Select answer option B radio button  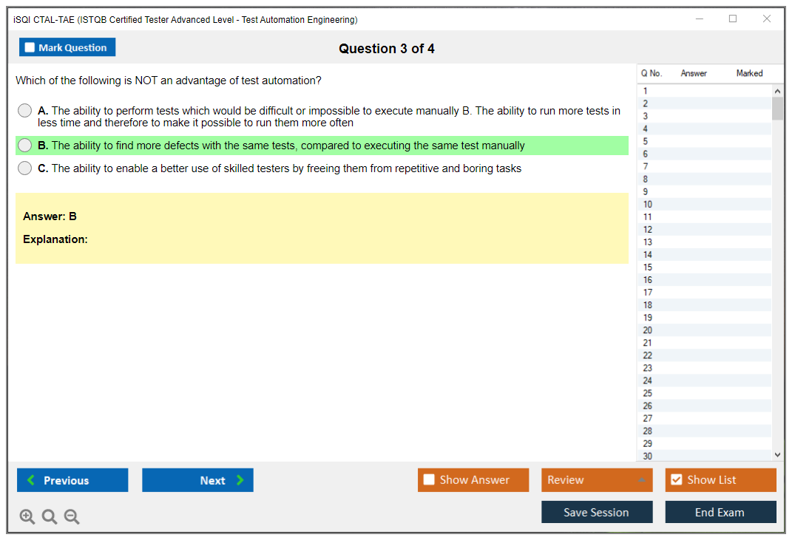click(x=25, y=146)
